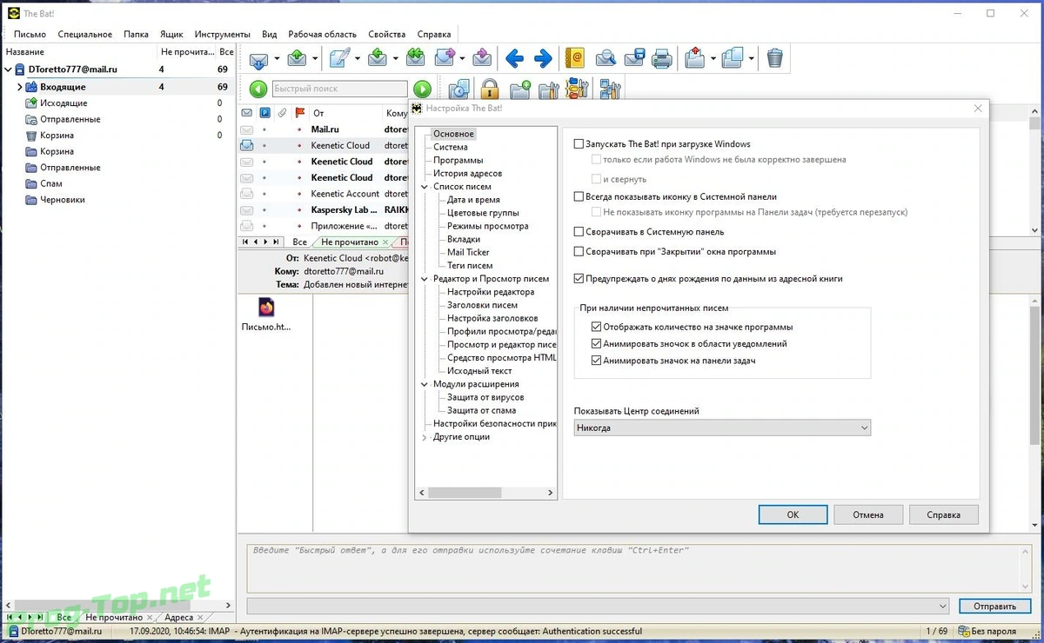Select the Письмо.ht... attachment thumbnail
Screen dimensions: 1044x643
pyautogui.click(x=266, y=315)
